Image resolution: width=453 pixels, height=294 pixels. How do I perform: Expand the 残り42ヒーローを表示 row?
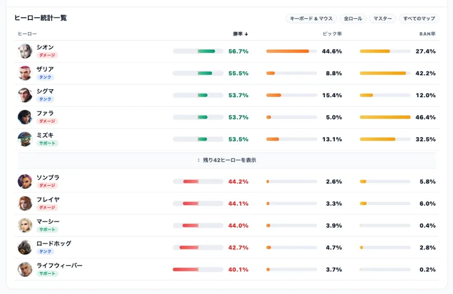coord(226,160)
